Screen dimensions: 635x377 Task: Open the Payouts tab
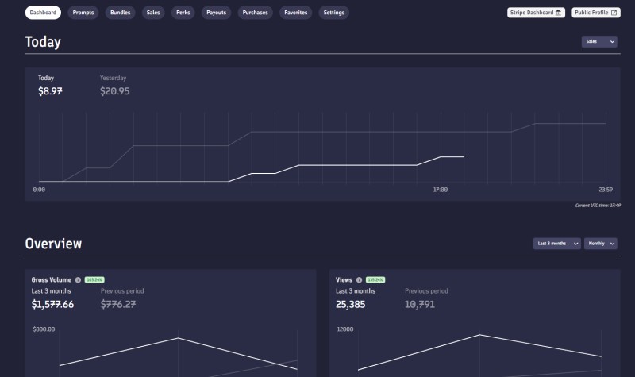click(x=216, y=13)
